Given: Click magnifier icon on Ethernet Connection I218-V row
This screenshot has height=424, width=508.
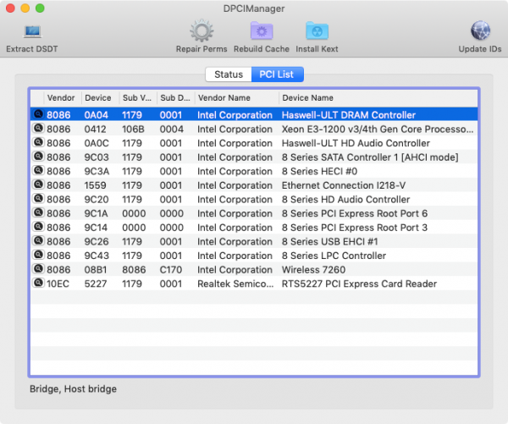Looking at the screenshot, I should pos(38,184).
